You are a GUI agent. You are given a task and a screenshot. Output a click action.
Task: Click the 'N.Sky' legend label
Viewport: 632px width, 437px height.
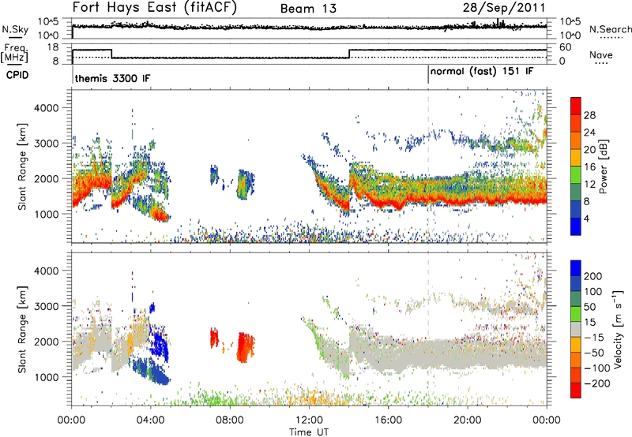tap(15, 29)
